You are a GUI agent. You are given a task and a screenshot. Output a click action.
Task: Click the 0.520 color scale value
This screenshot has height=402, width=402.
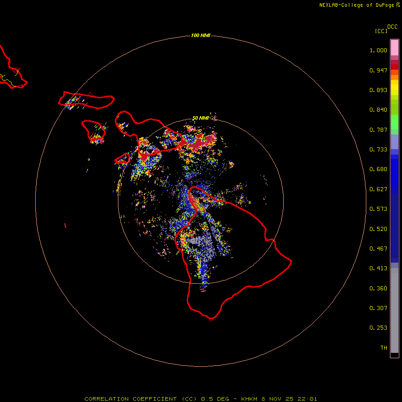(x=378, y=229)
